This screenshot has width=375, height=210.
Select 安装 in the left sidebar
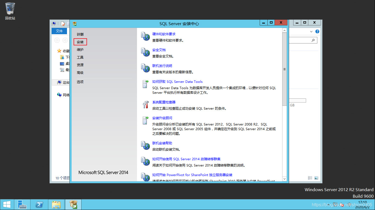(x=80, y=42)
